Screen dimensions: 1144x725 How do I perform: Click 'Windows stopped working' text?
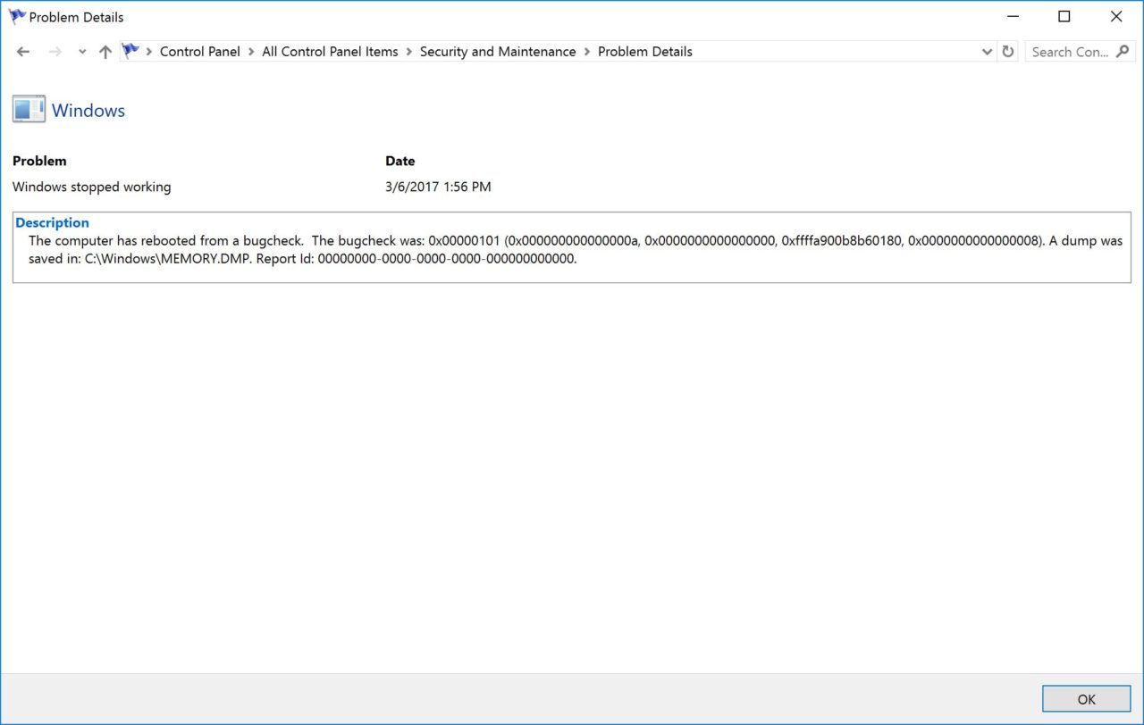[91, 187]
